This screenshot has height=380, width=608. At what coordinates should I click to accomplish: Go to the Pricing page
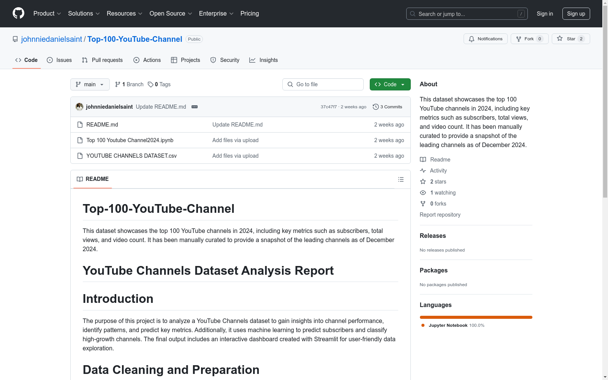pyautogui.click(x=250, y=14)
